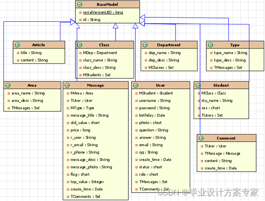This screenshot has height=201, width=265.
Task: Select the Clazz class title
Action: point(104,45)
